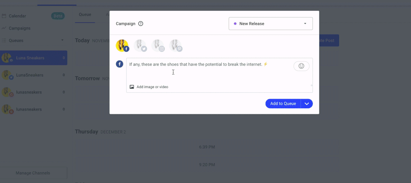The height and width of the screenshot is (183, 411).
Task: Open the emoji picker in composer
Action: coord(301,66)
